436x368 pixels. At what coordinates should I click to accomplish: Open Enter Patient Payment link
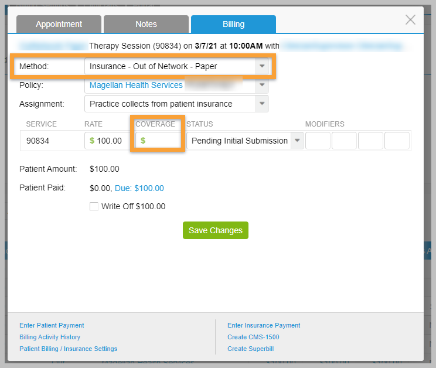(52, 325)
